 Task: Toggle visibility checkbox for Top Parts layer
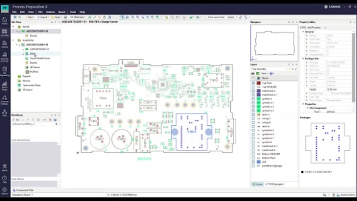[253, 83]
